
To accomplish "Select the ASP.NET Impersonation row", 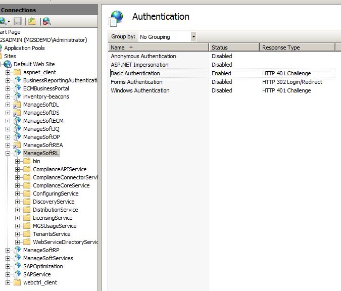I will tap(223, 65).
